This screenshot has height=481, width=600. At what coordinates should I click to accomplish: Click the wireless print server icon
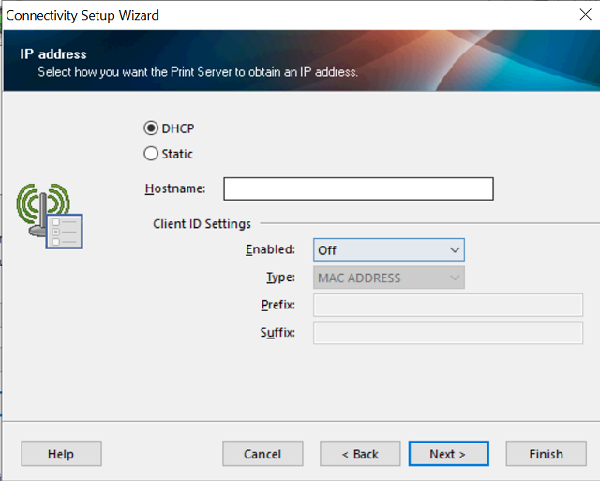click(x=51, y=217)
